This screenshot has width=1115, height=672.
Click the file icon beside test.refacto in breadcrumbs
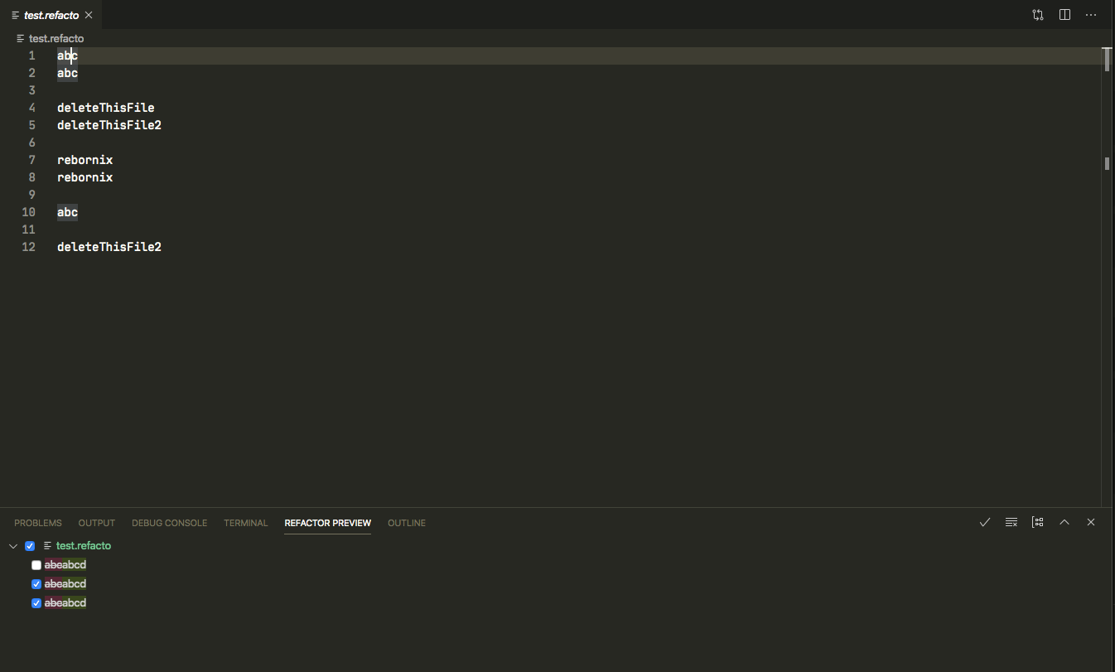(x=19, y=38)
